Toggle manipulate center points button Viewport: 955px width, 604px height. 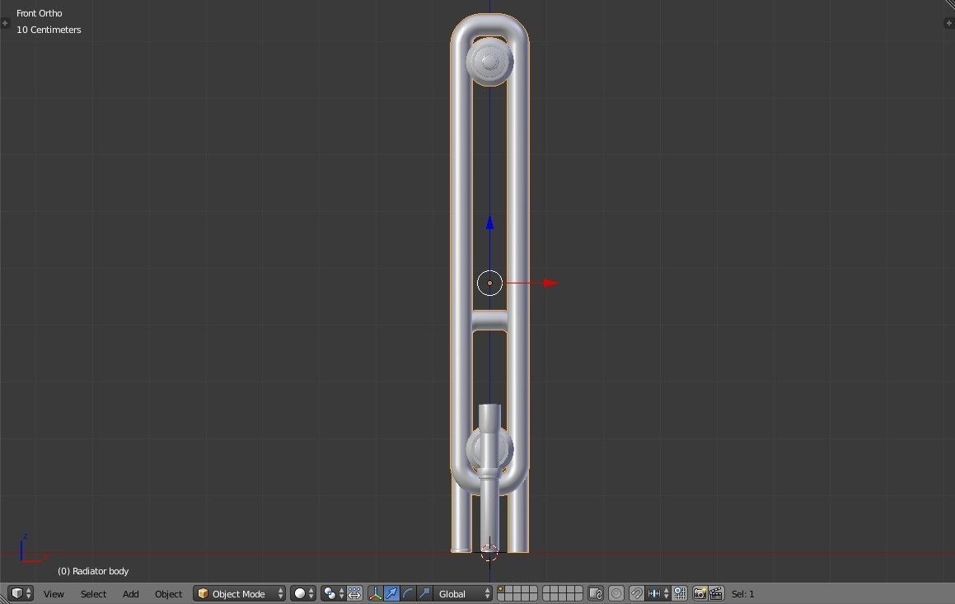[354, 593]
